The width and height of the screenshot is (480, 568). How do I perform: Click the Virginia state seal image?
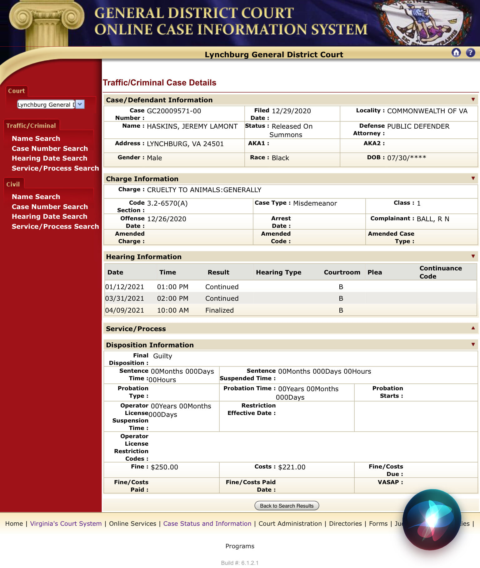tap(423, 23)
